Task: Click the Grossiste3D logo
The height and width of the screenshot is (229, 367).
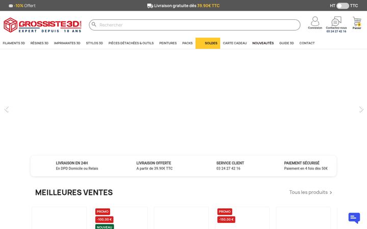Action: (x=43, y=25)
